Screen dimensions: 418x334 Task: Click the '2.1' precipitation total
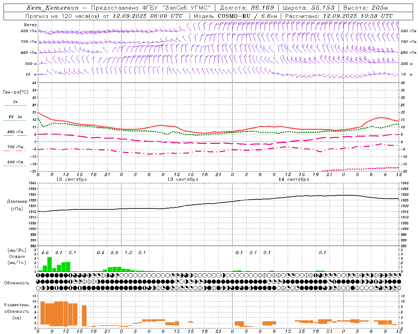coord(72,252)
